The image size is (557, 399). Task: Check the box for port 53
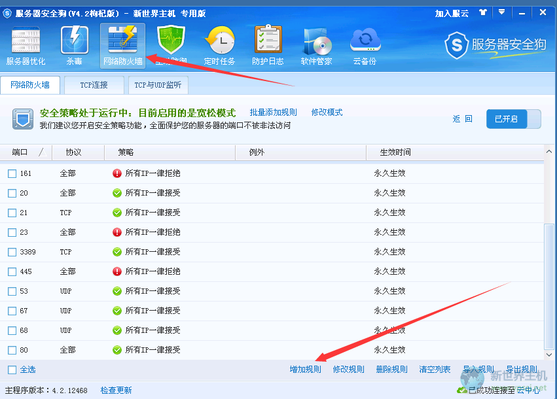[x=12, y=292]
